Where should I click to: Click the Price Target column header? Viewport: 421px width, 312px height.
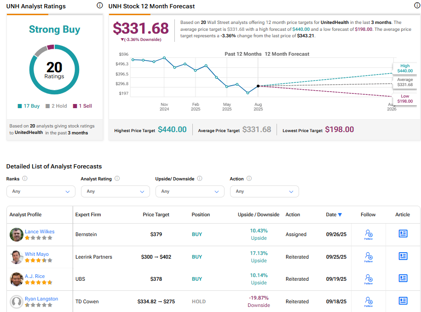pyautogui.click(x=156, y=214)
